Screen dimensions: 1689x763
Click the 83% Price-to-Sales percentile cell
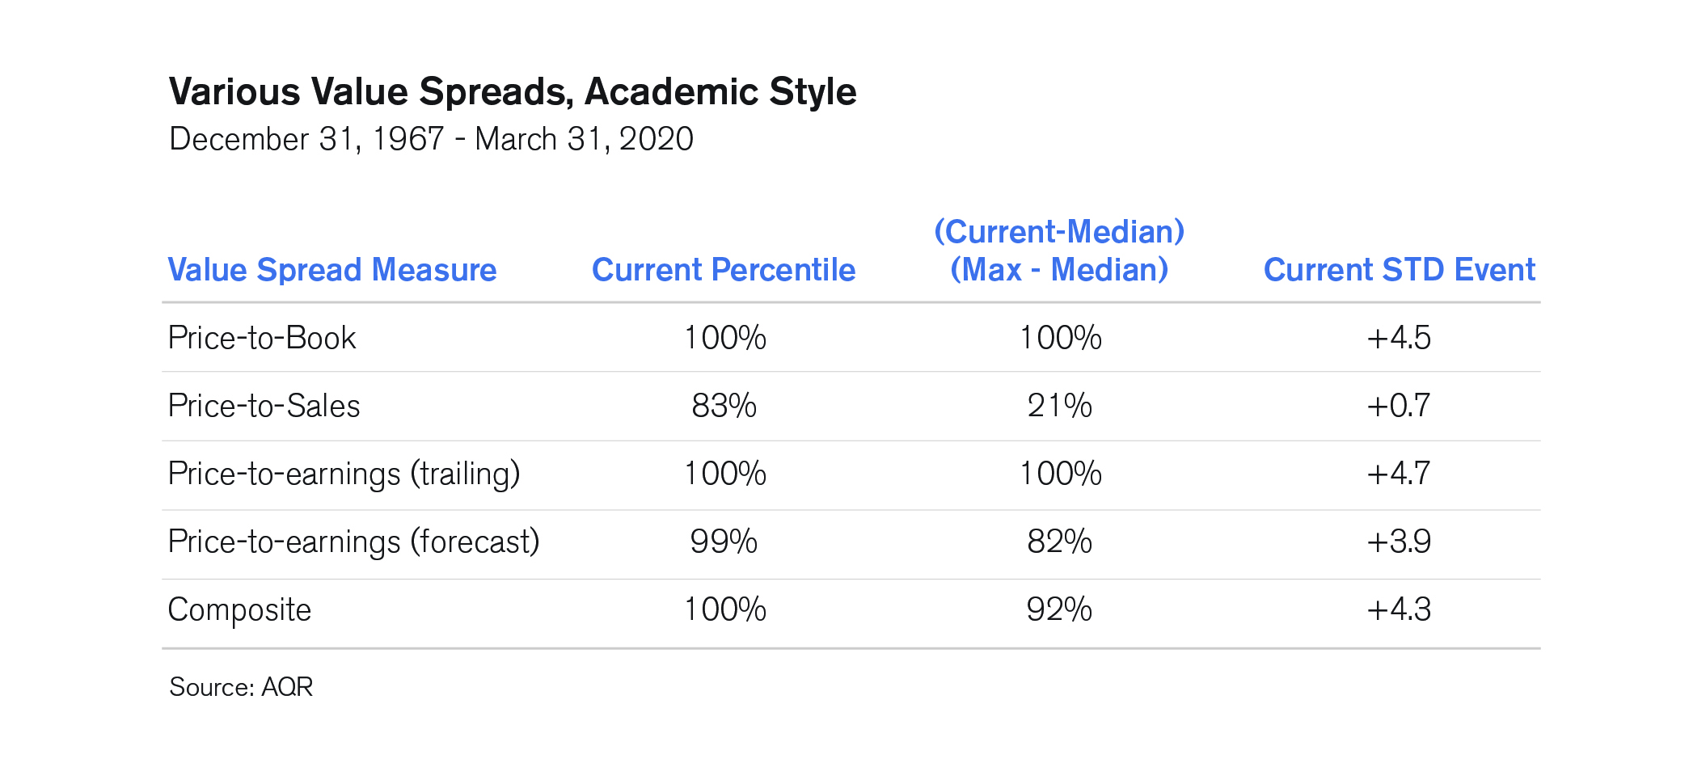pyautogui.click(x=724, y=406)
